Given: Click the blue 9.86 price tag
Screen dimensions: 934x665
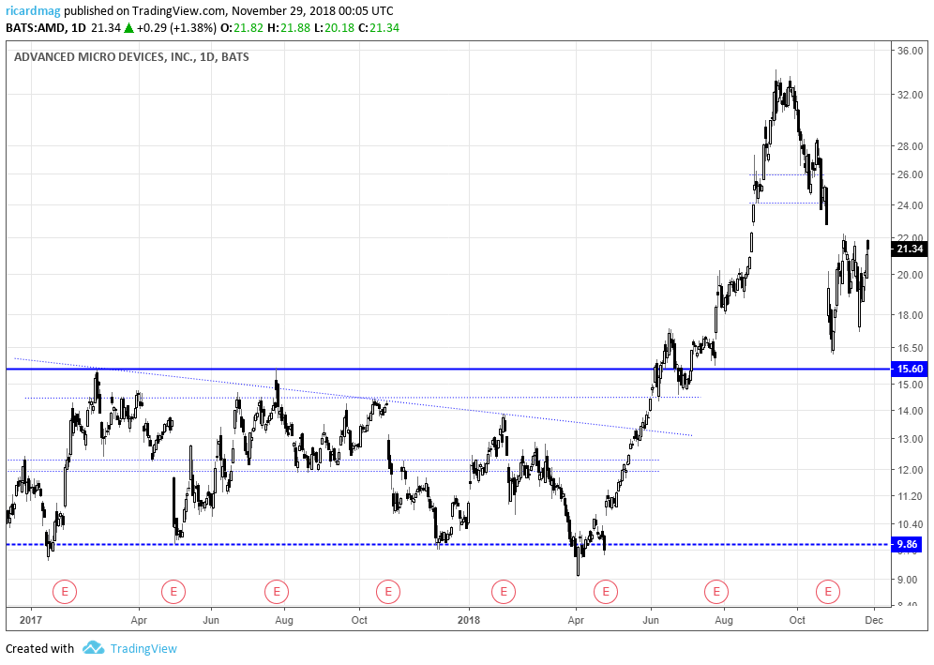Looking at the screenshot, I should [907, 545].
